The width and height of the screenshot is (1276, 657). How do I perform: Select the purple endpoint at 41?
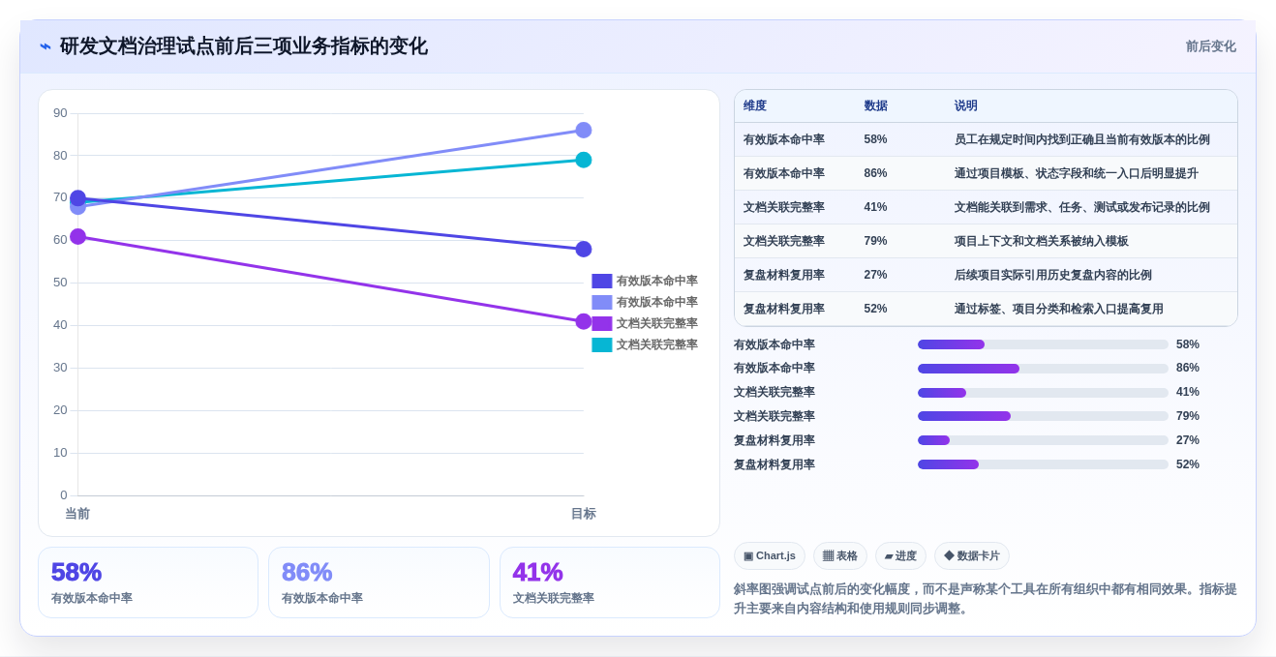[584, 321]
